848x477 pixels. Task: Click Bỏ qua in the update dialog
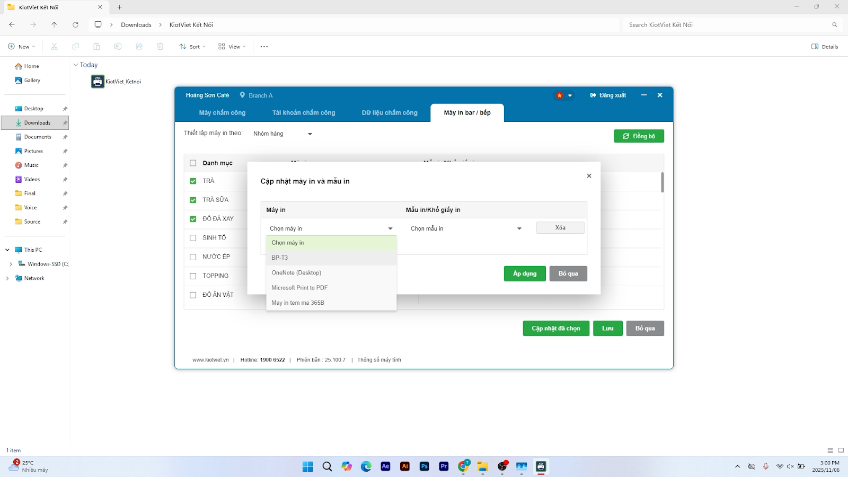(568, 273)
